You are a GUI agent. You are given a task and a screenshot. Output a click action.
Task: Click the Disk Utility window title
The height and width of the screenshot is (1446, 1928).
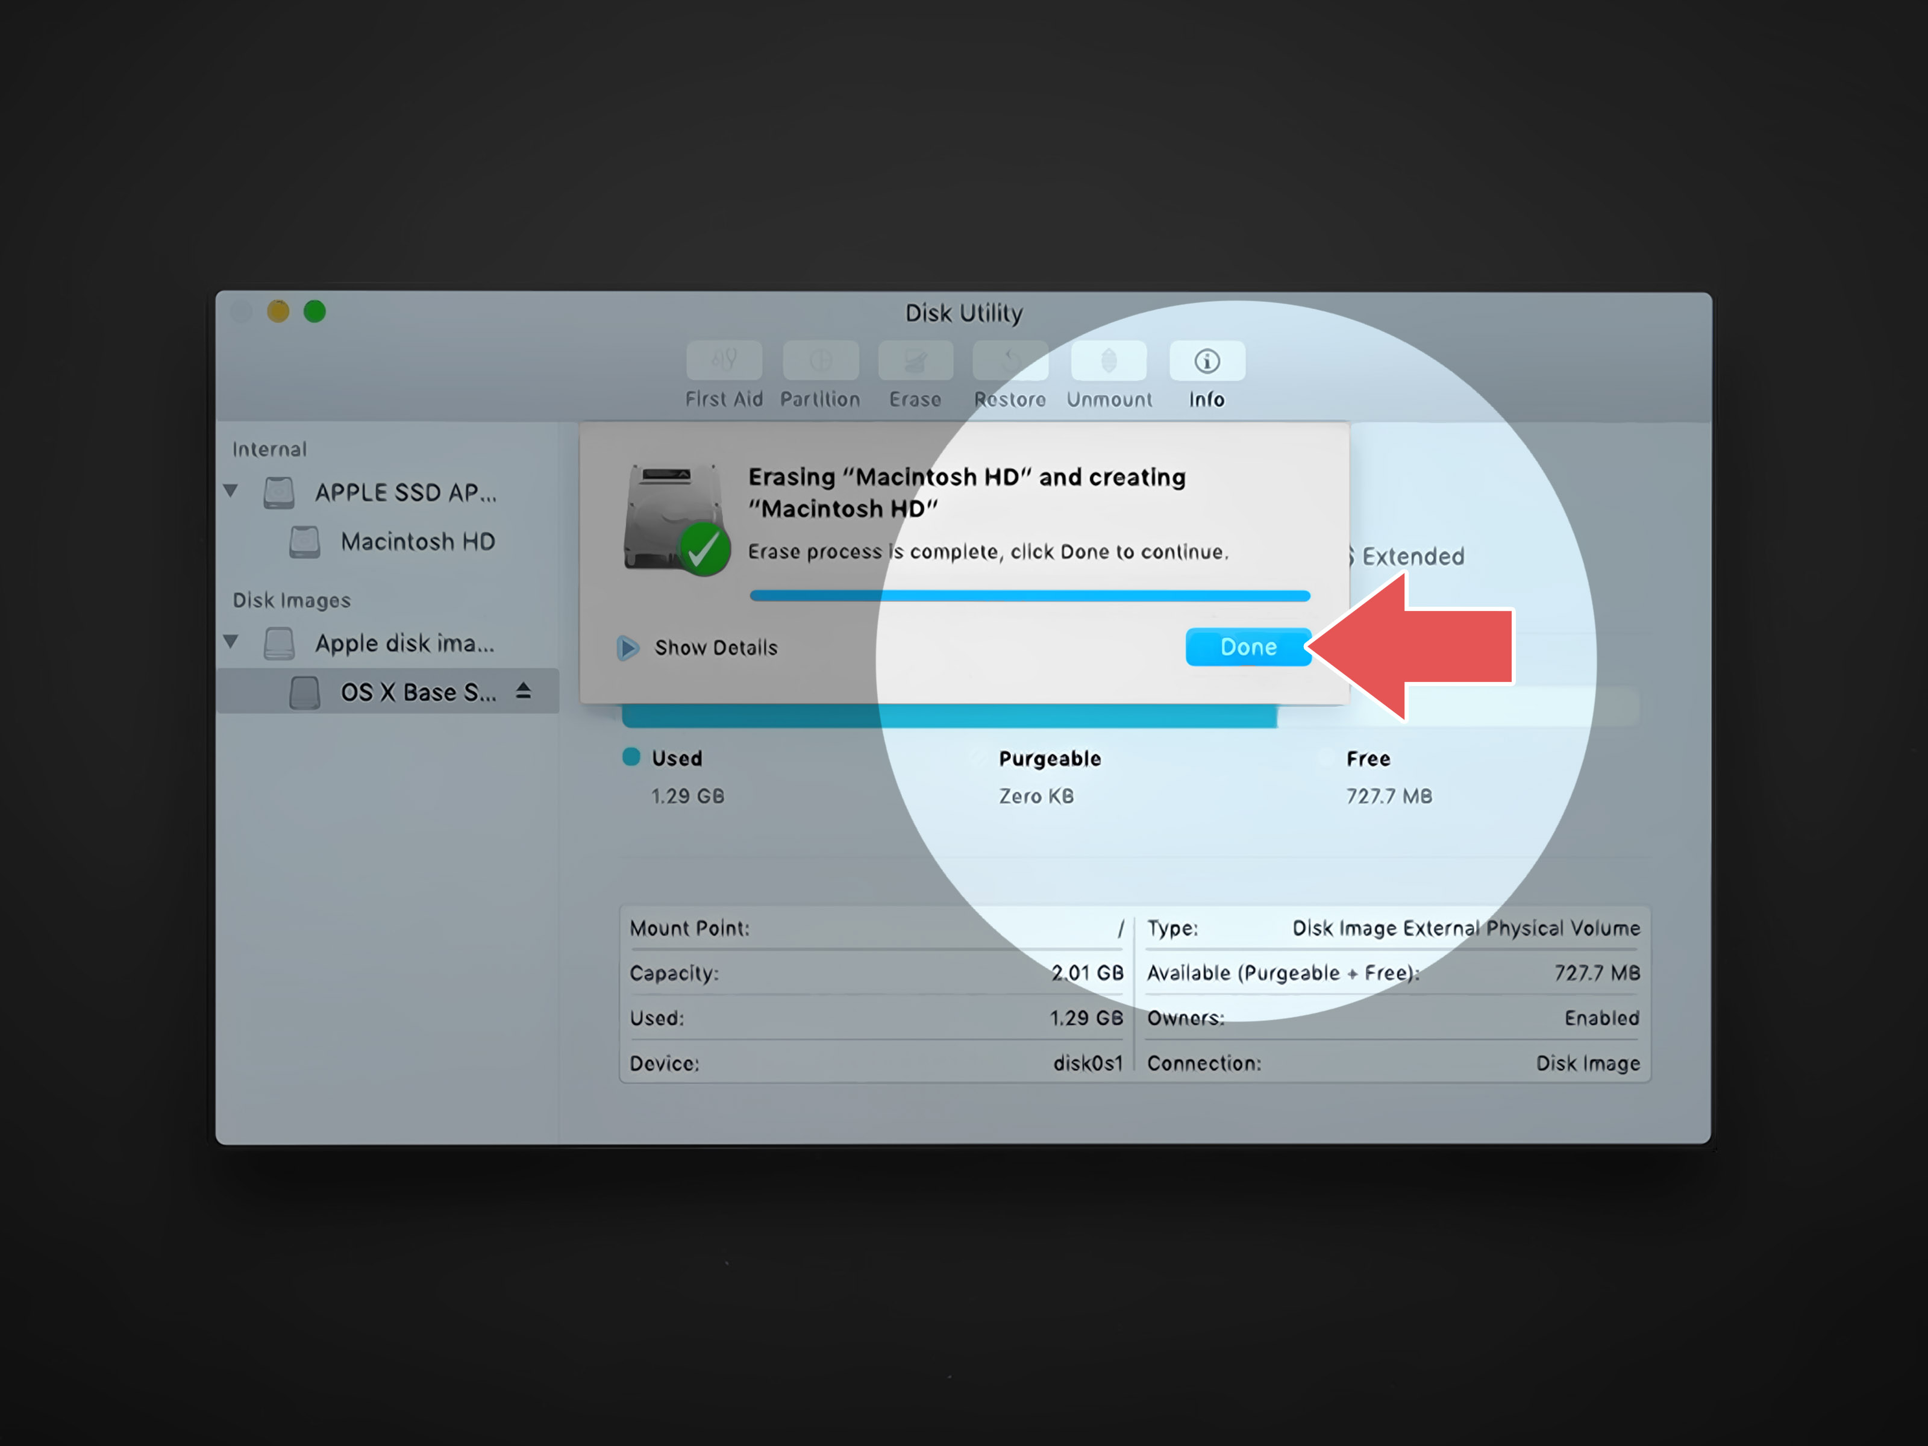point(964,313)
